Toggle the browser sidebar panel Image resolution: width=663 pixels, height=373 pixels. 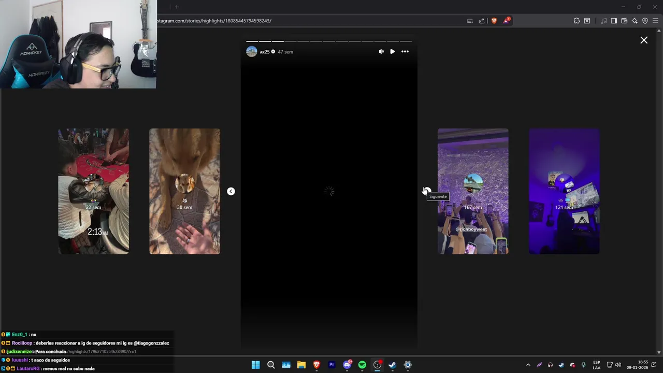(x=614, y=21)
